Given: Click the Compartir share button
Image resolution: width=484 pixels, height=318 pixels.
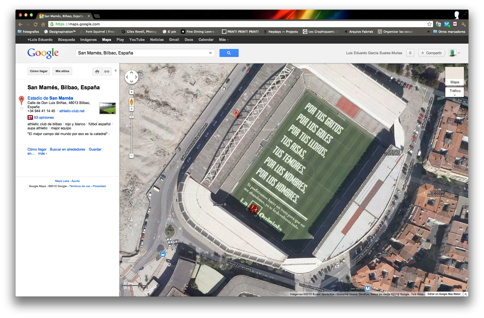Looking at the screenshot, I should (x=431, y=53).
